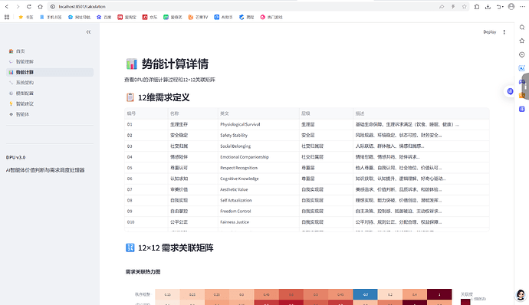Open the downloads icon

coord(488,6)
